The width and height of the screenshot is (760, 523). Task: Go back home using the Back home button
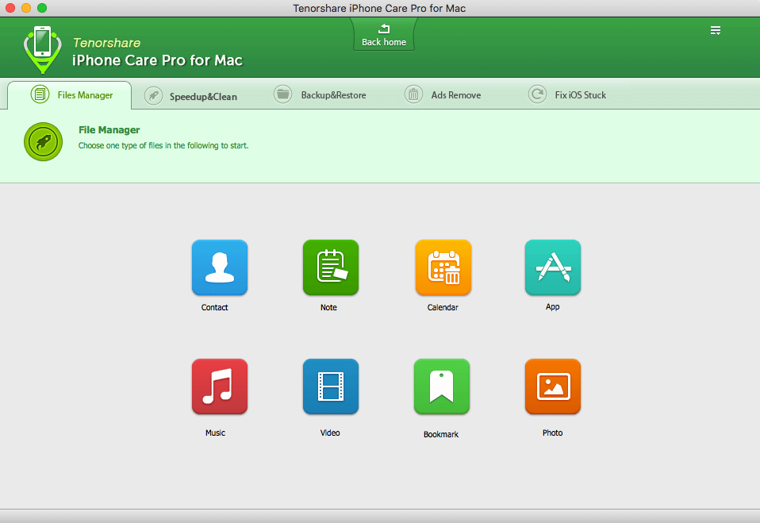[x=384, y=36]
